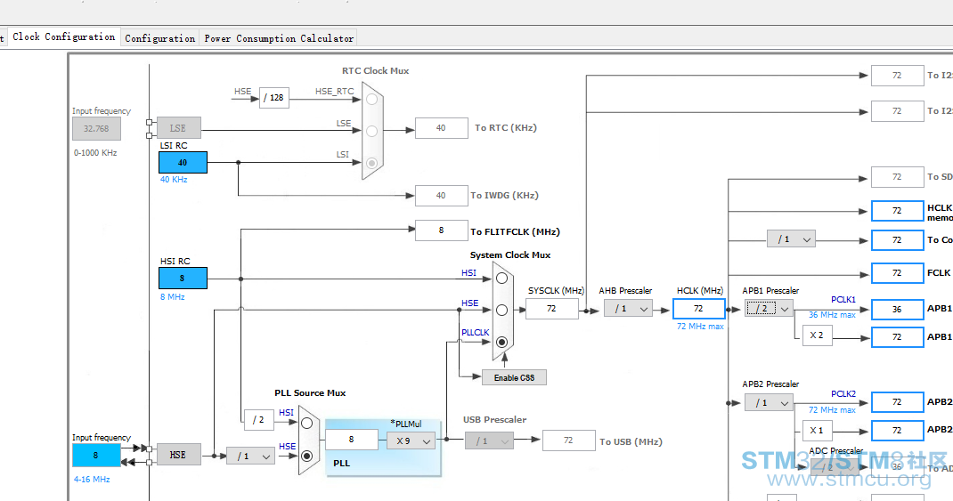This screenshot has width=953, height=501.
Task: Click the To USB (MHz) value box
Action: click(568, 440)
